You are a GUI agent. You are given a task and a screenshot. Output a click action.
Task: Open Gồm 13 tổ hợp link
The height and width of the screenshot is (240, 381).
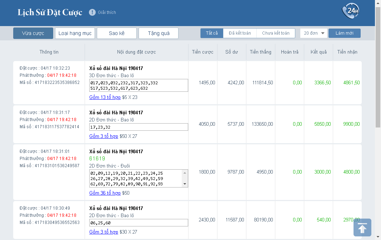coord(105,97)
